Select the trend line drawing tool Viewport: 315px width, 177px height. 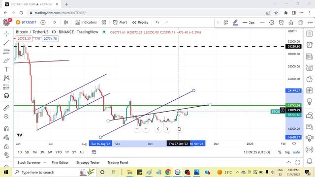coord(6,43)
